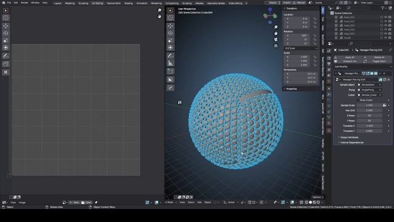Viewport: 394px width, 222px height.
Task: Click the Apply All button
Action: coord(347,57)
